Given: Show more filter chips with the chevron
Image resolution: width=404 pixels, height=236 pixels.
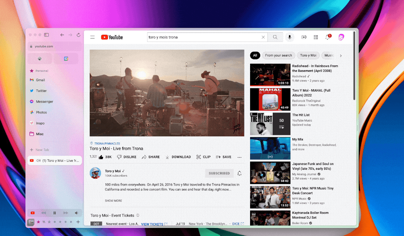Looking at the screenshot, I should pos(341,56).
